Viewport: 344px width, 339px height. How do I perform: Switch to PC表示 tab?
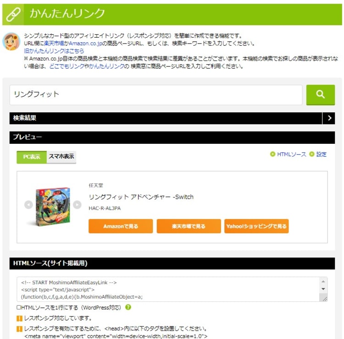32,157
